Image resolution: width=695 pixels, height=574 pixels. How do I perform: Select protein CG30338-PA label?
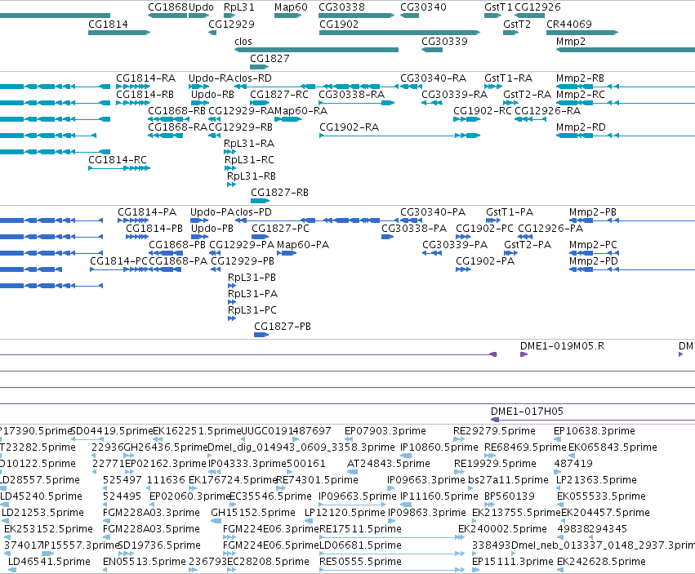414,229
